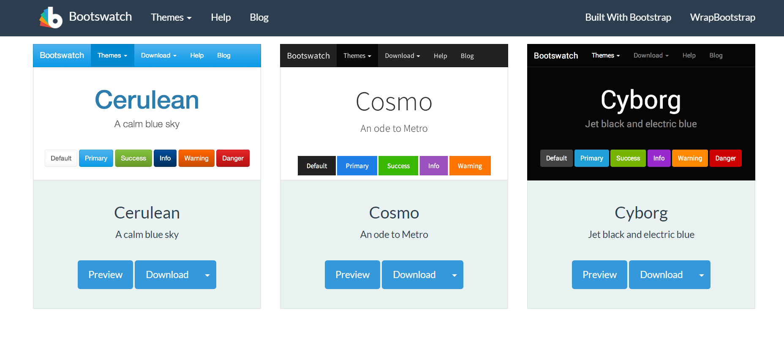Image resolution: width=784 pixels, height=344 pixels.
Task: Open the Help page from top navbar
Action: [x=220, y=17]
